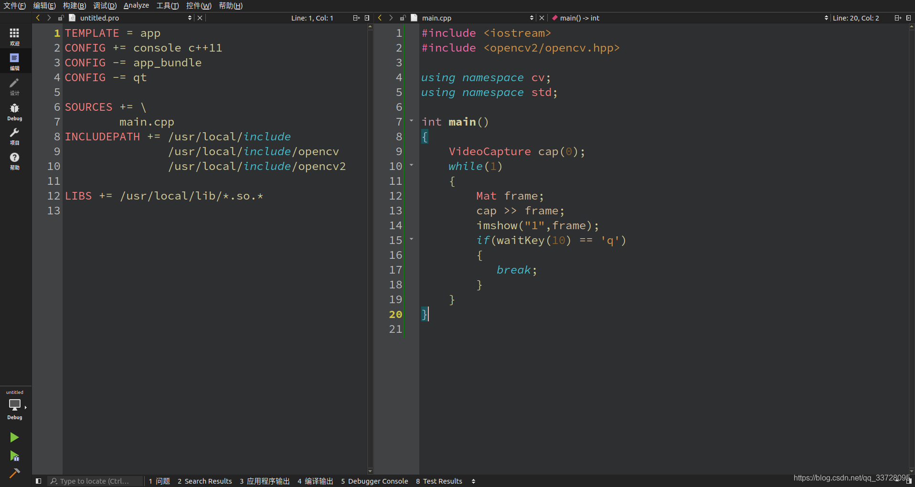Open the untitled Debug kit selector
Viewport: 915px width, 487px height.
point(15,405)
